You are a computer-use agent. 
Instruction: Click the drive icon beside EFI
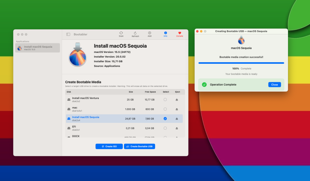[69, 128]
